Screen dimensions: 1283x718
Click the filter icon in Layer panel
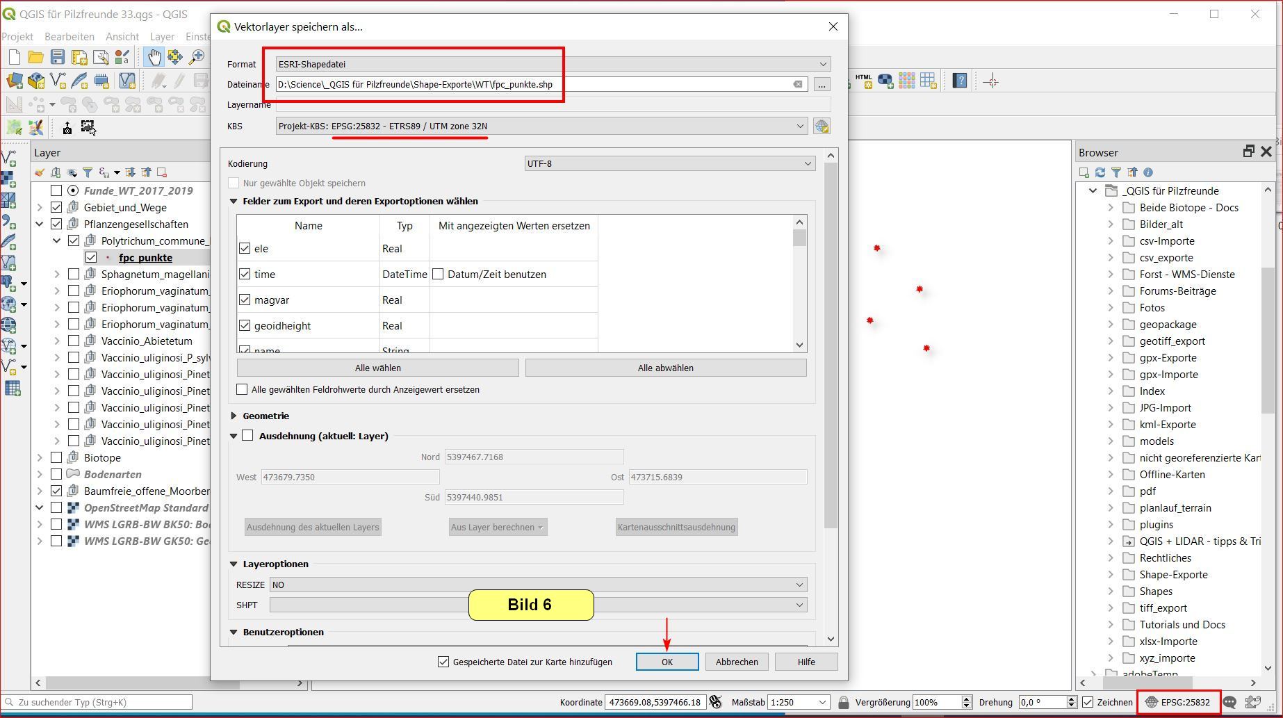[x=88, y=172]
